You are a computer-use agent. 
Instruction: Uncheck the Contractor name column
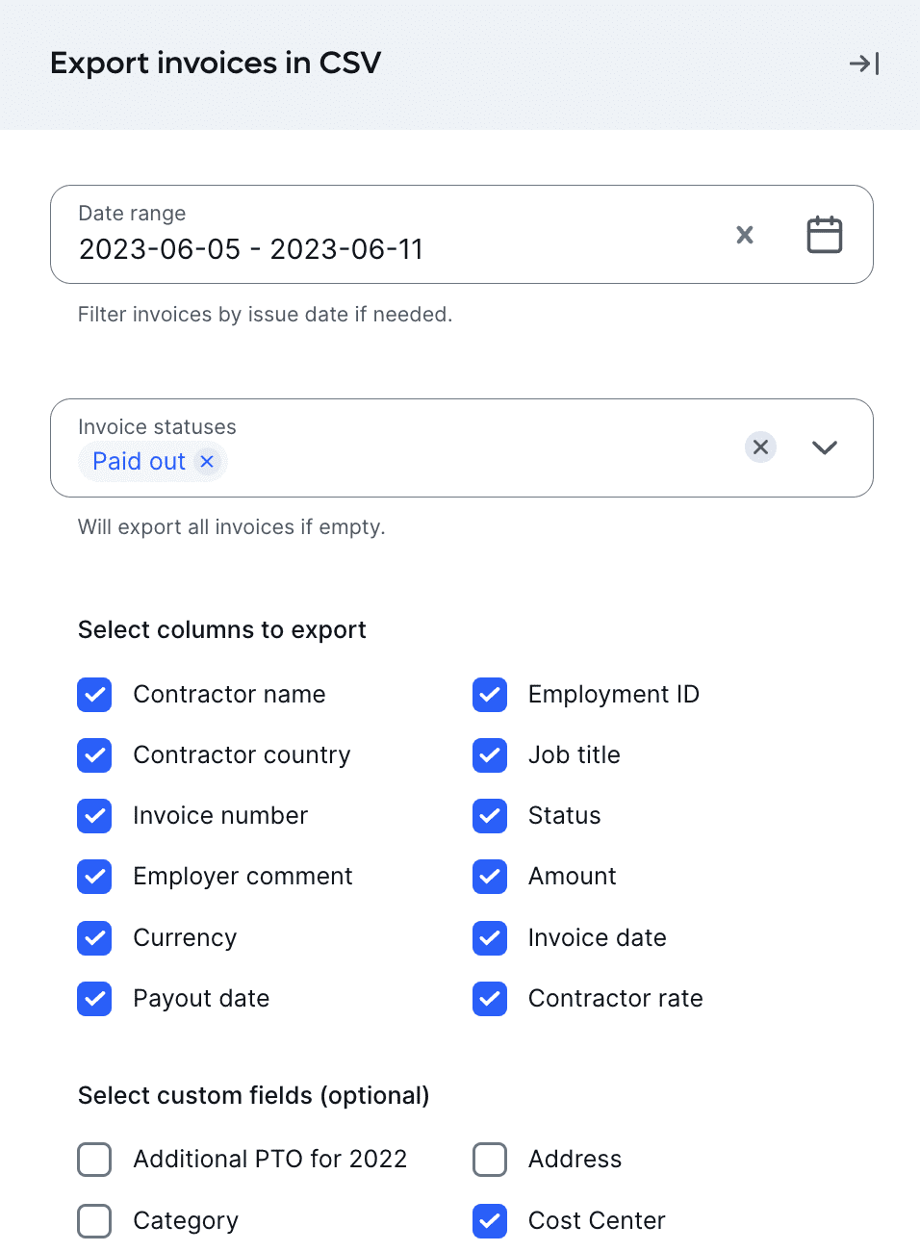click(94, 695)
